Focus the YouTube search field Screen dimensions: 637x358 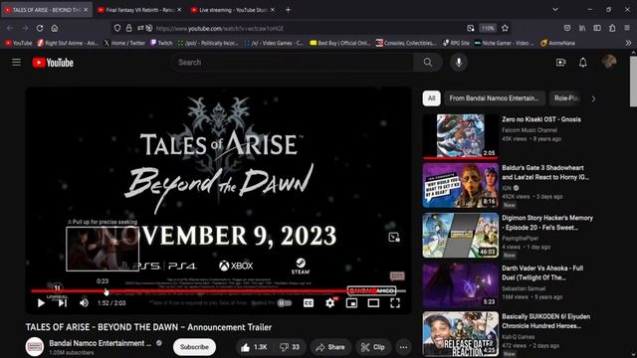293,62
